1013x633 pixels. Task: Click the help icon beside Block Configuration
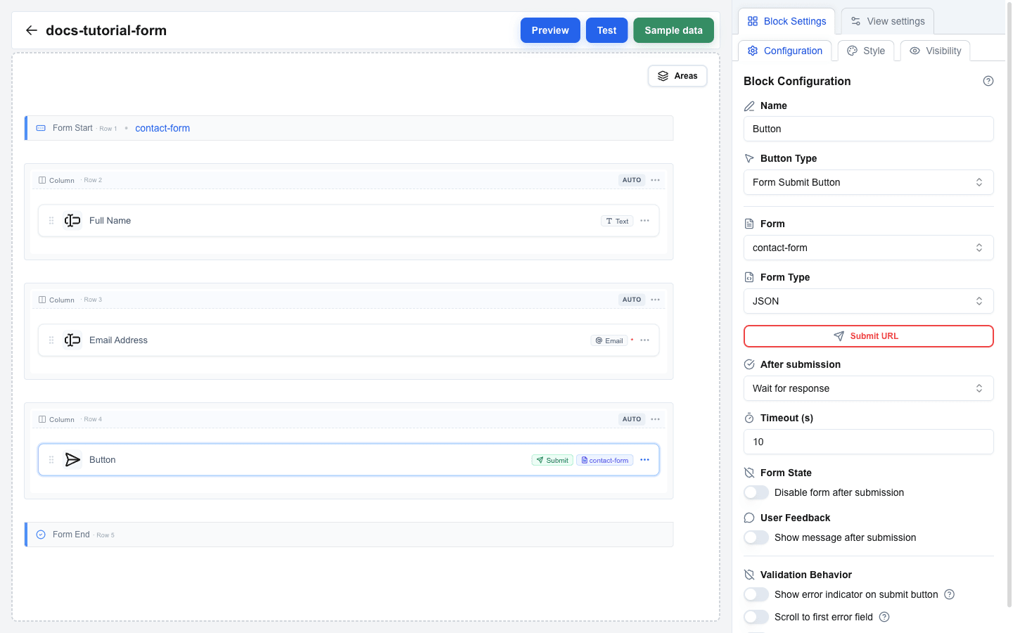[x=988, y=81]
